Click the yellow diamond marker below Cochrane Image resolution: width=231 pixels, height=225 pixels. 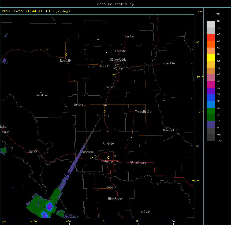91,158
